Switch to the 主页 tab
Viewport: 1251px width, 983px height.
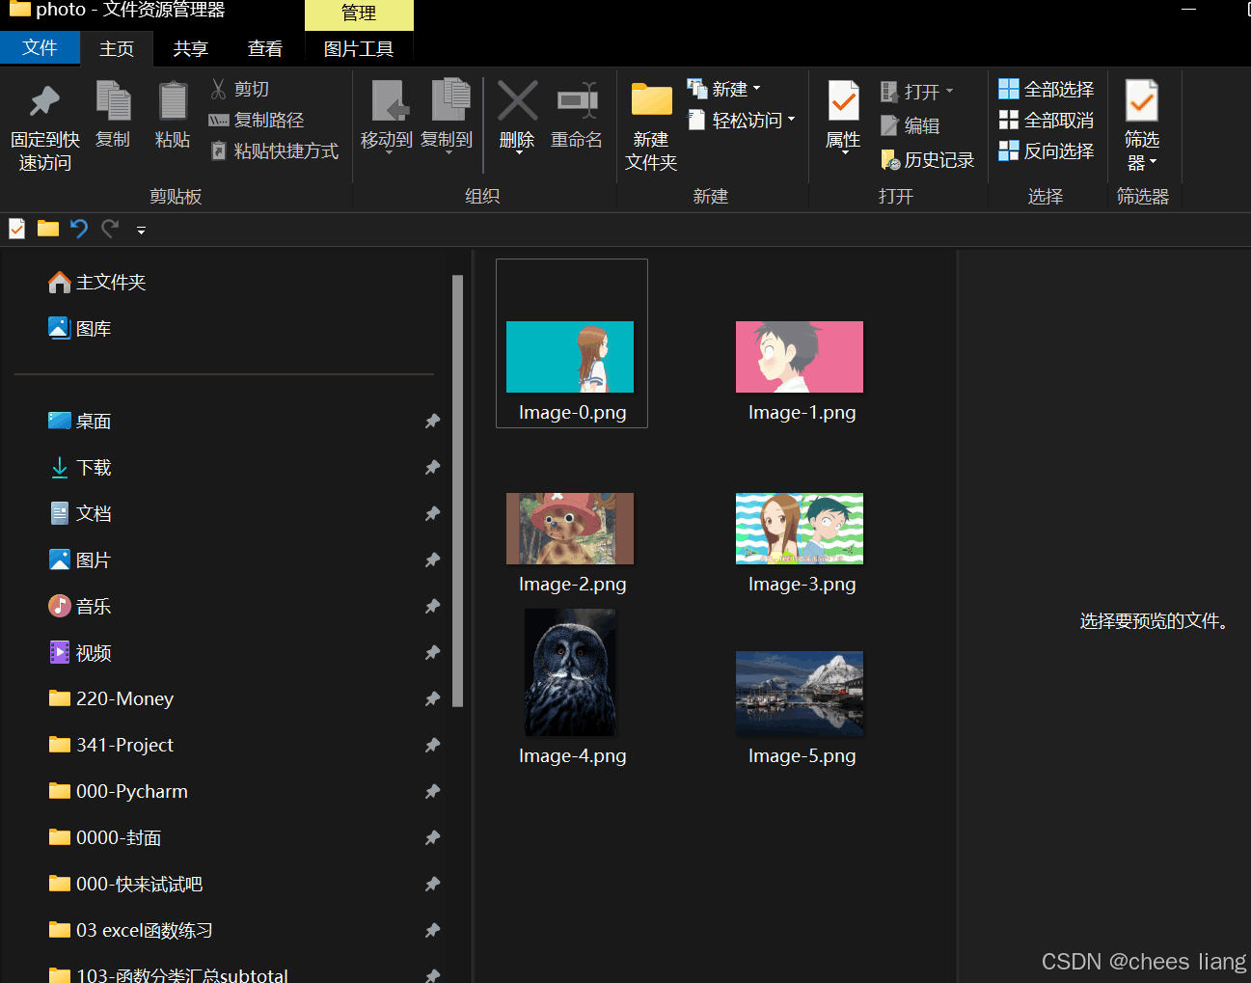[x=117, y=48]
